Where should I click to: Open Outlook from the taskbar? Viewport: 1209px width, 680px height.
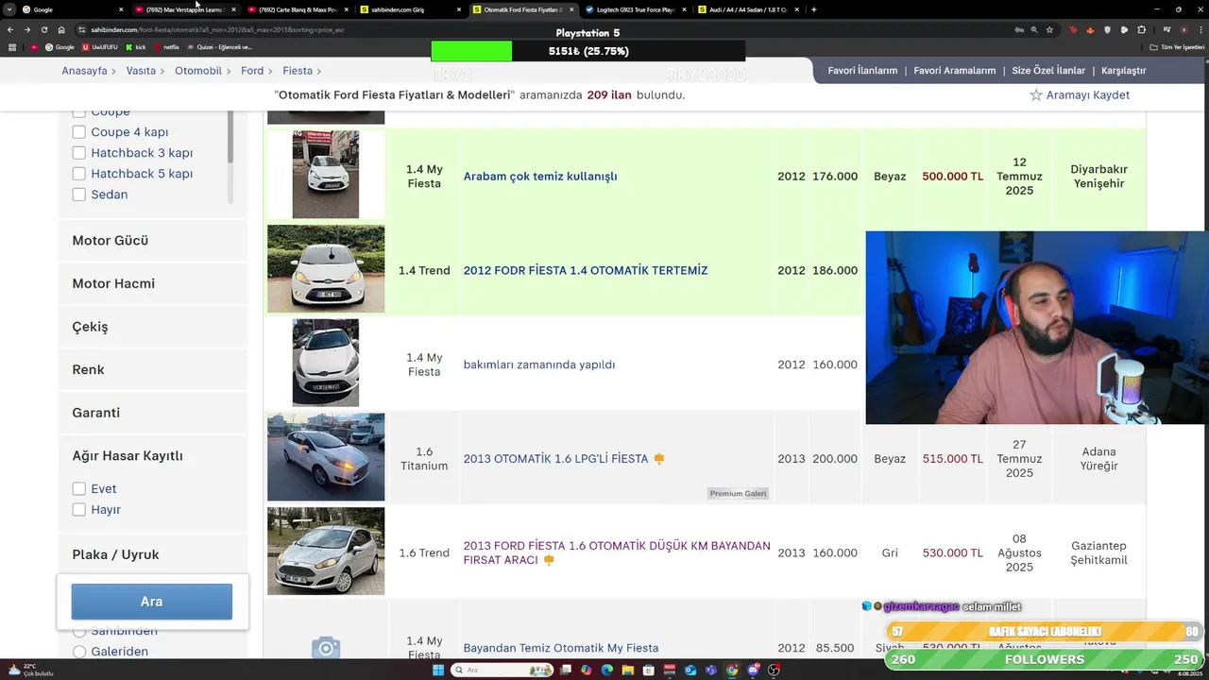point(690,671)
